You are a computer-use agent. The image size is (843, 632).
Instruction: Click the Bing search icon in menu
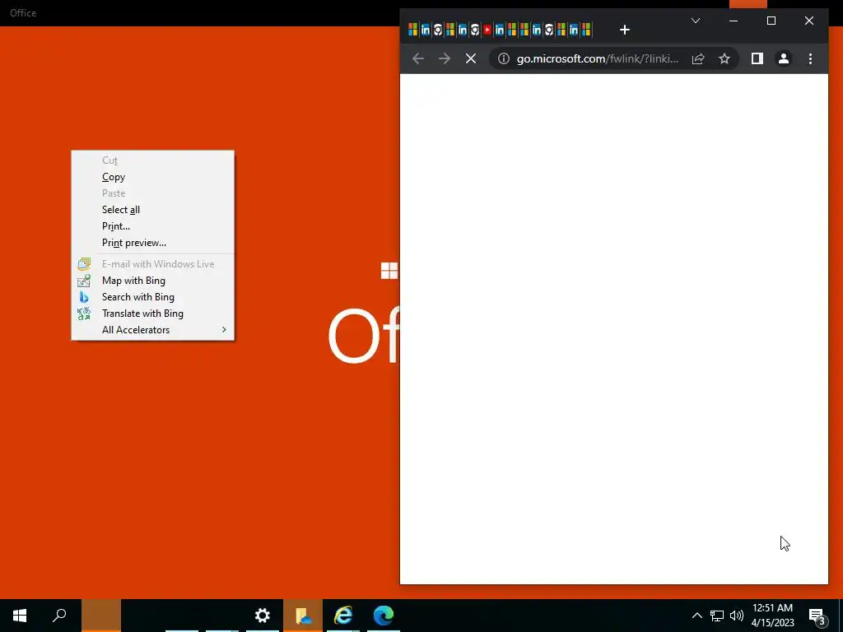84,297
